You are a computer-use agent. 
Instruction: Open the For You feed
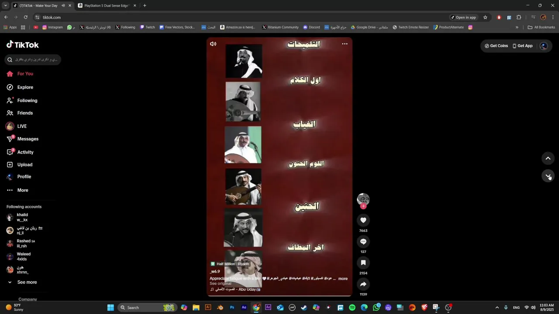click(20, 74)
